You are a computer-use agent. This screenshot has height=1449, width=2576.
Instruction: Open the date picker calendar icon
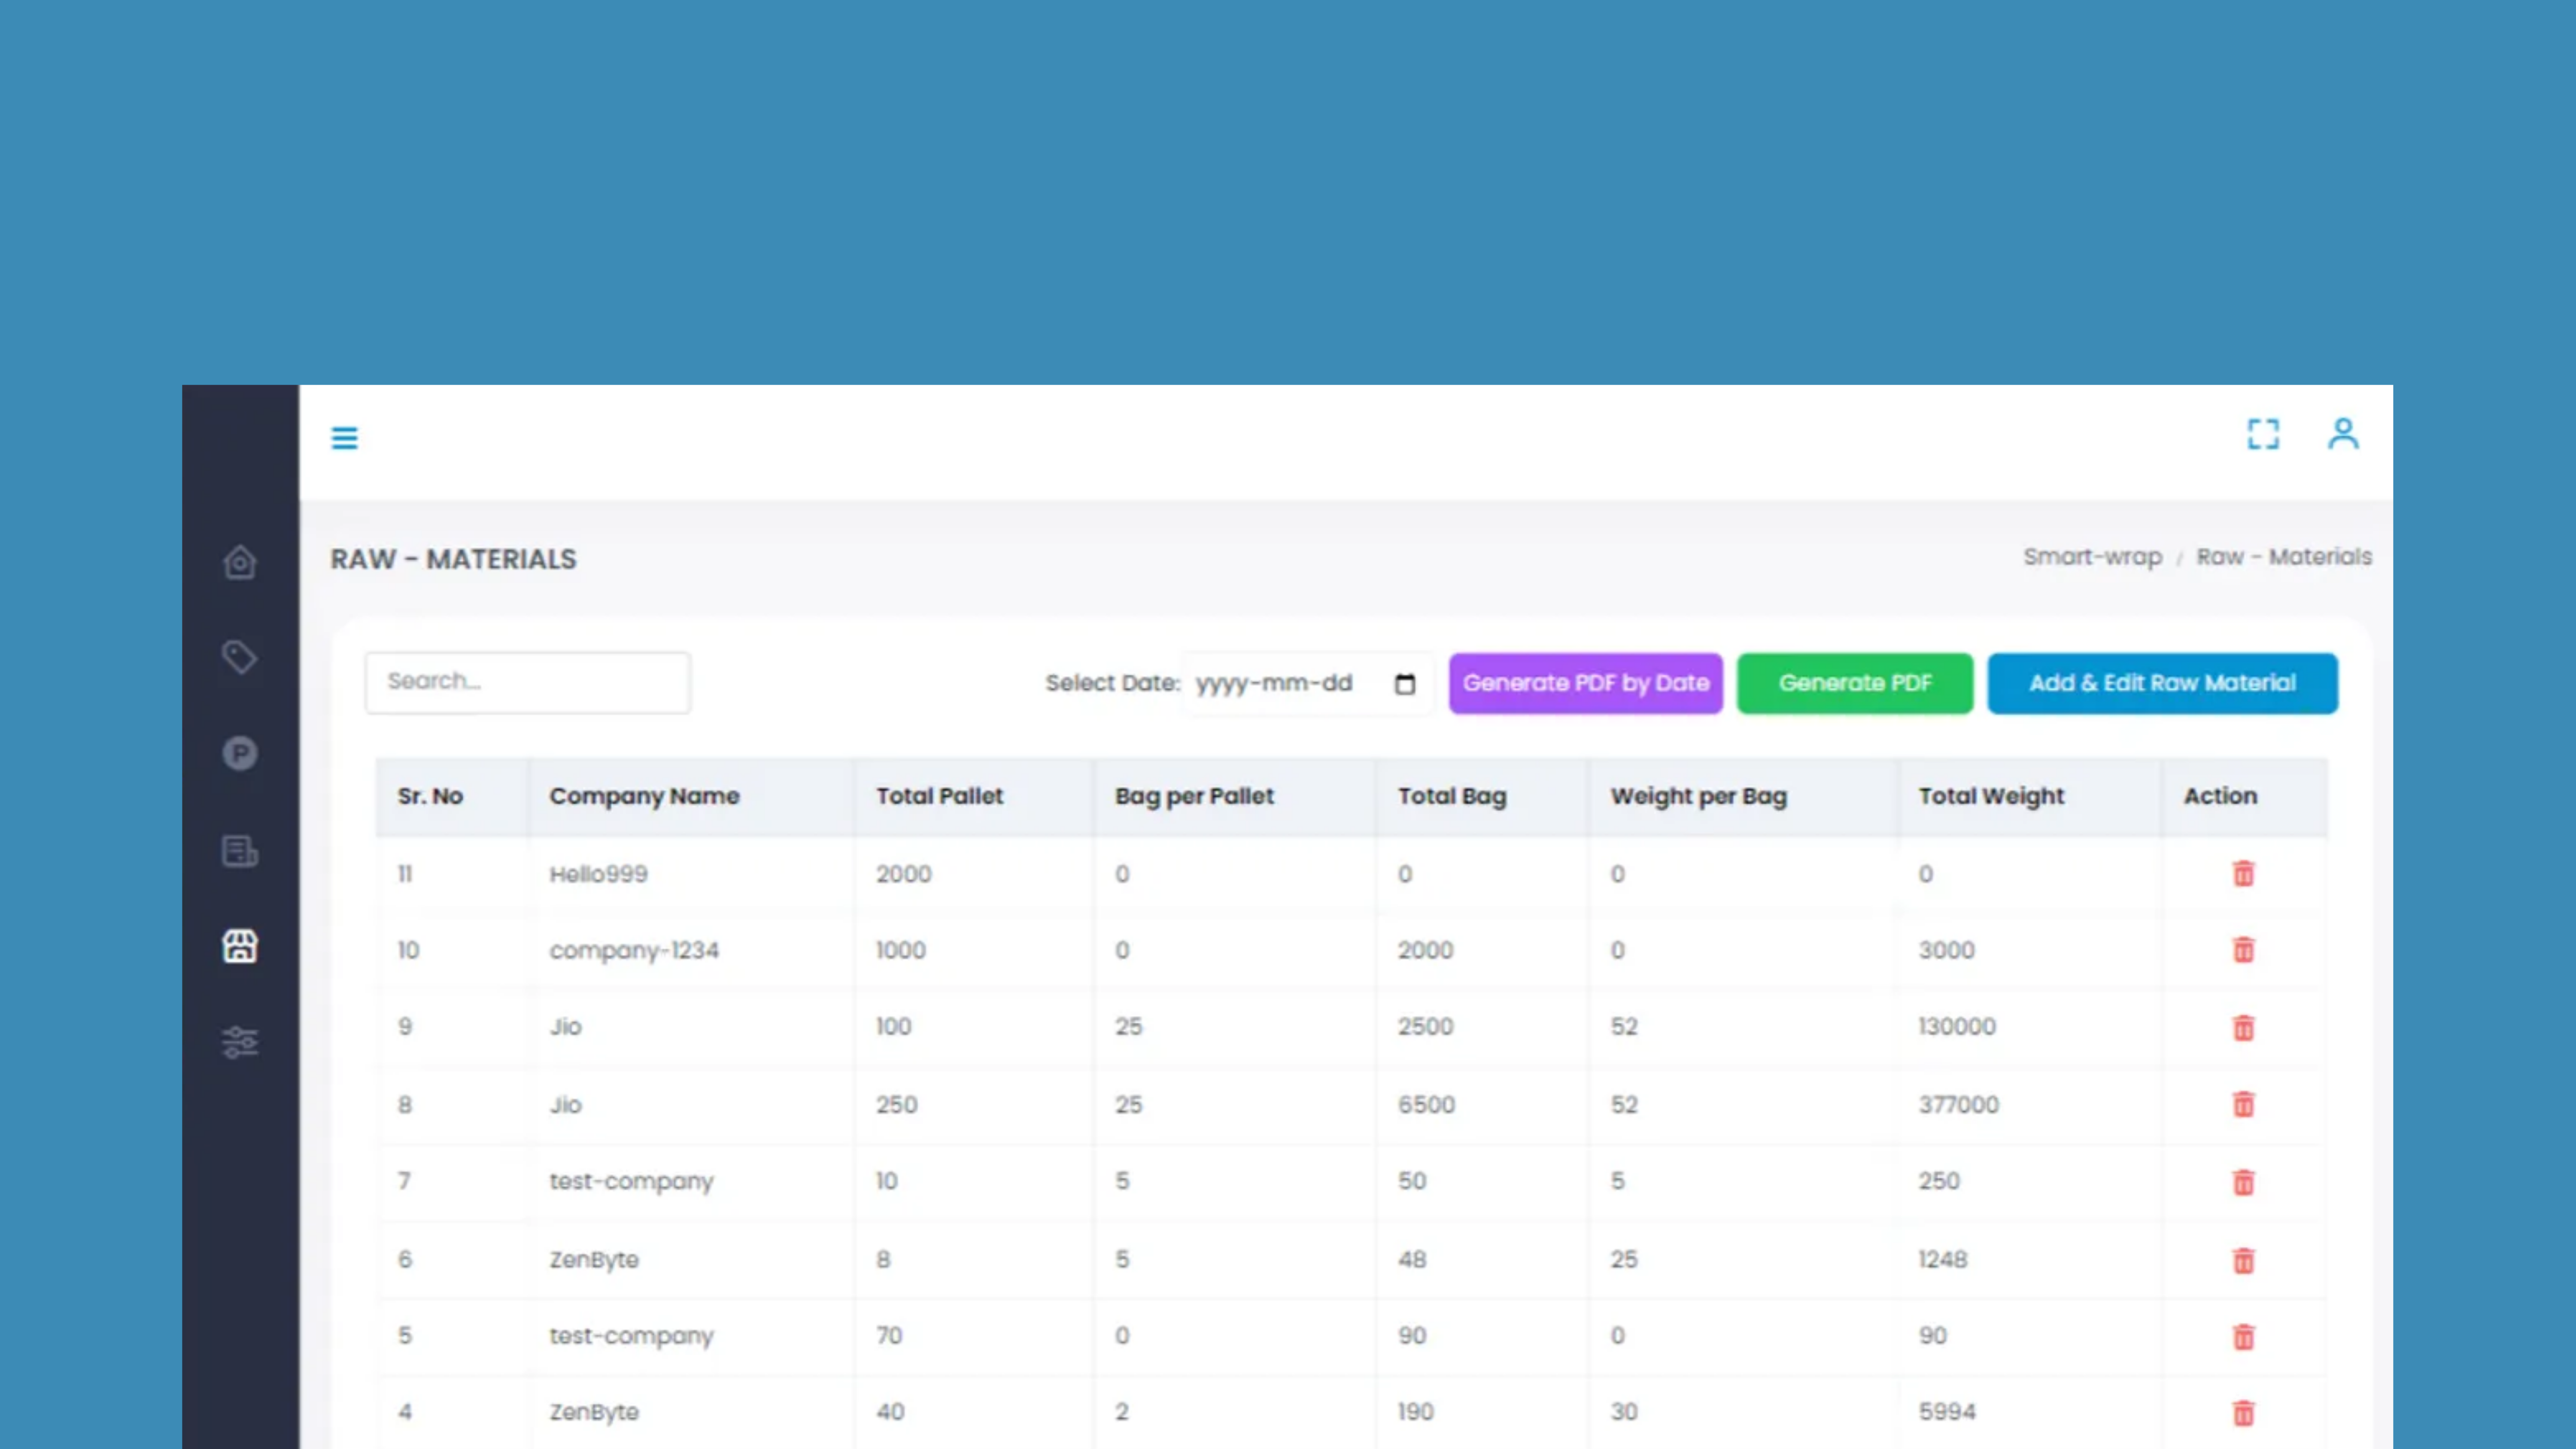pyautogui.click(x=1405, y=684)
